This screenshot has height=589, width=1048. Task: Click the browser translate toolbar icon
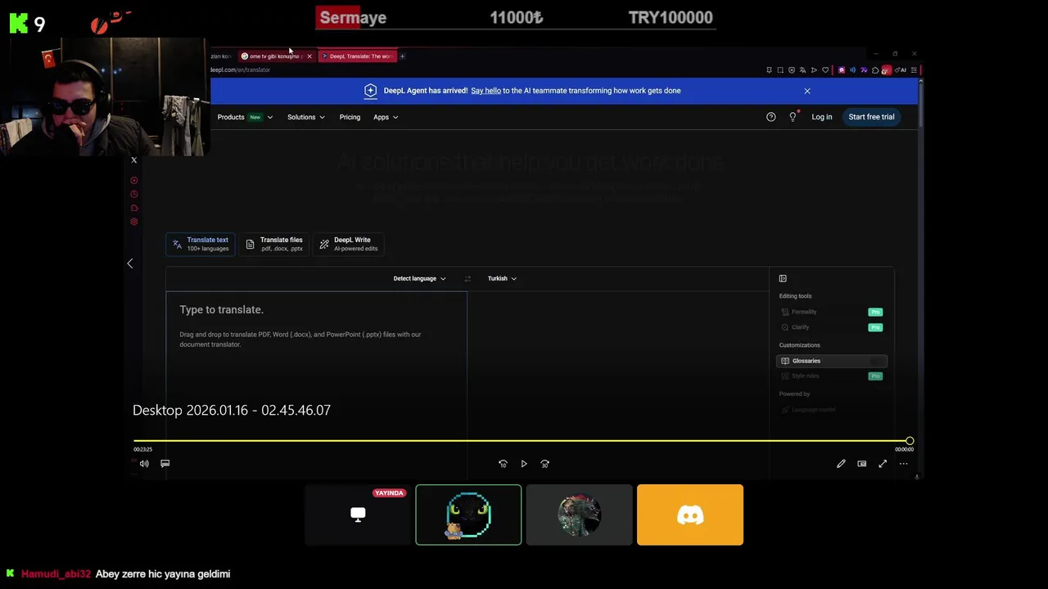(802, 70)
